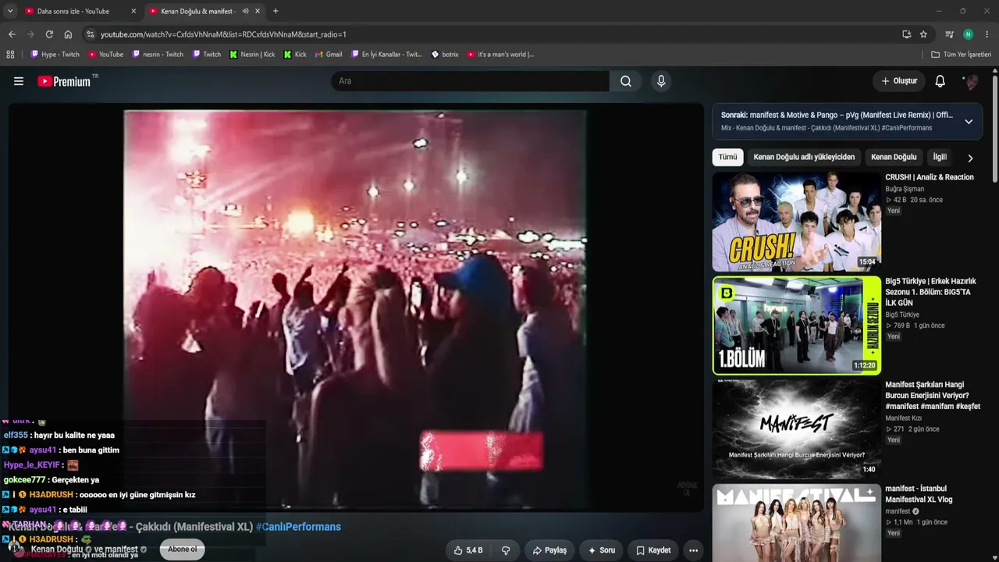Open the Chrome three-dot menu
Viewport: 999px width, 562px height.
coord(987,34)
